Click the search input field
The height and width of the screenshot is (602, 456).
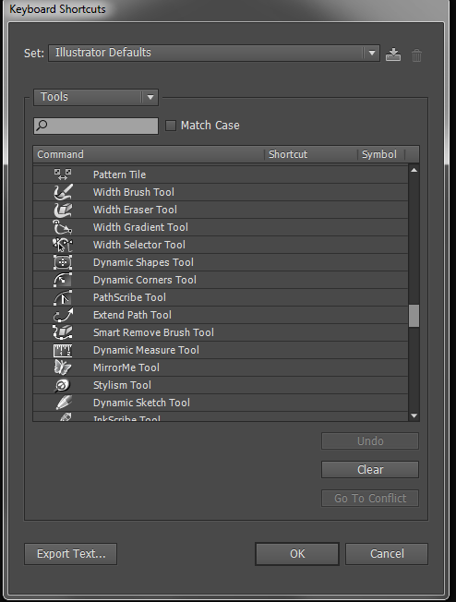96,126
